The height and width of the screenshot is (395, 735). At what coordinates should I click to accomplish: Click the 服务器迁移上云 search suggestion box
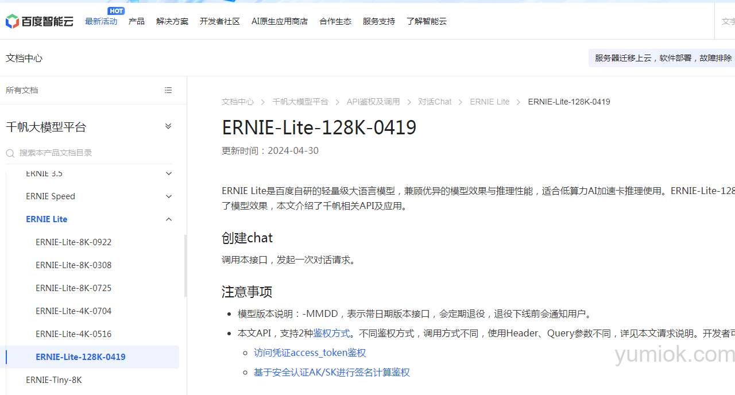pyautogui.click(x=662, y=58)
